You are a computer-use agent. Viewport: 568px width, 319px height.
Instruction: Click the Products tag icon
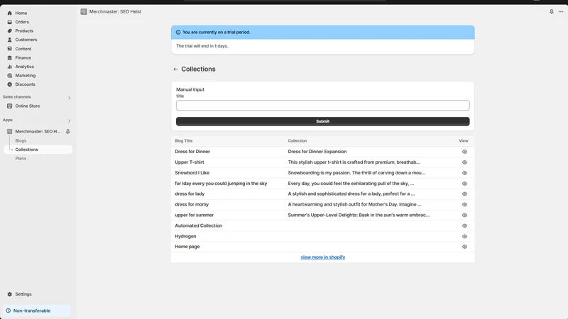click(x=10, y=30)
